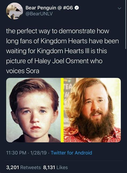Click the yellow divider between photos
Image resolution: width=127 pixels, height=173 pixels.
tap(62, 110)
